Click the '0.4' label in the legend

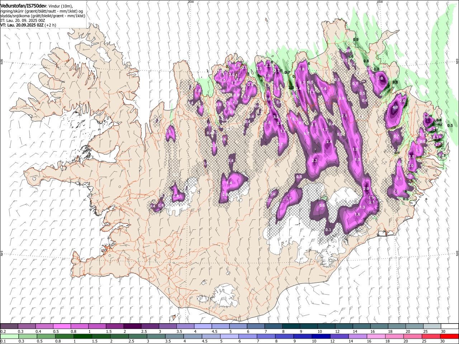pyautogui.click(x=38, y=331)
